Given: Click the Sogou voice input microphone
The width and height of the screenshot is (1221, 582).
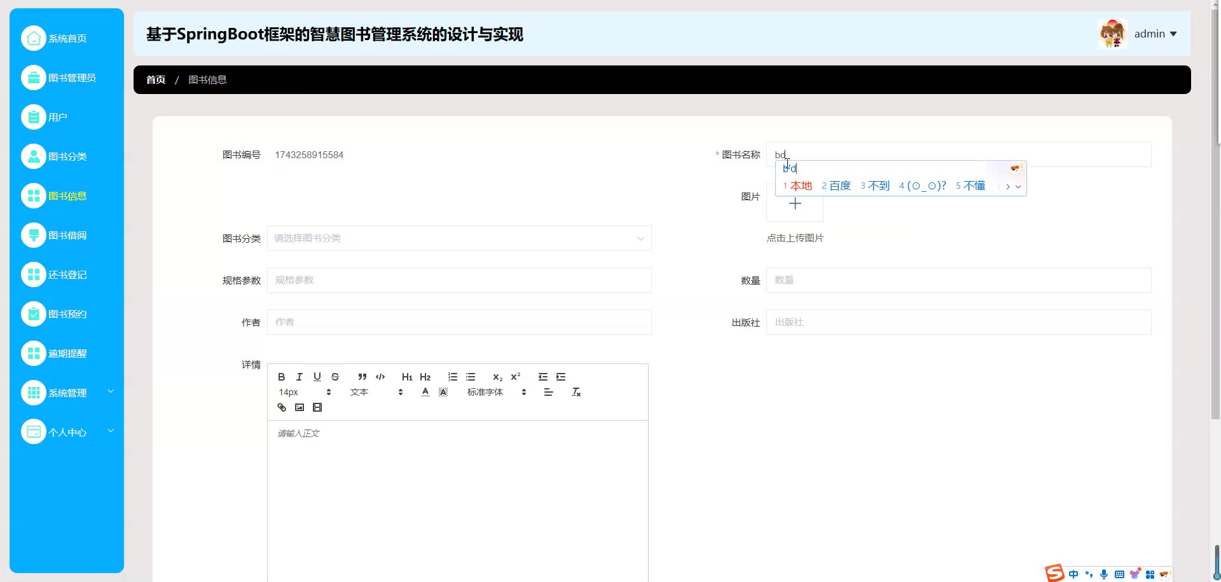Looking at the screenshot, I should [1104, 574].
